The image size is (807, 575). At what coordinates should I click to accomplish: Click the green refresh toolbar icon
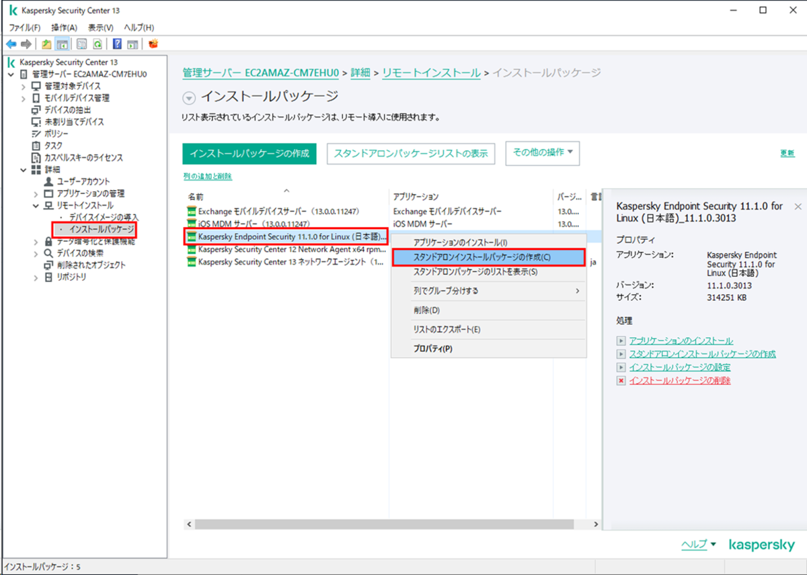click(98, 44)
